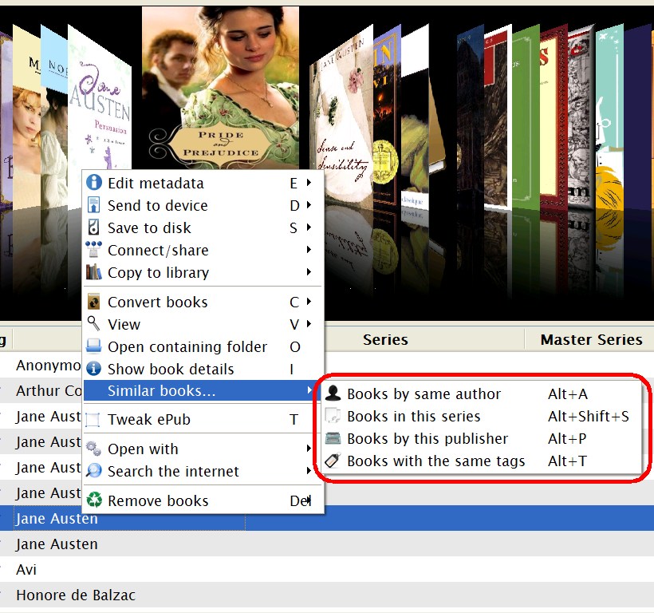Click the Edit metadata info icon

94,183
